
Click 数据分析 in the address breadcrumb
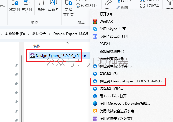pos(39,34)
